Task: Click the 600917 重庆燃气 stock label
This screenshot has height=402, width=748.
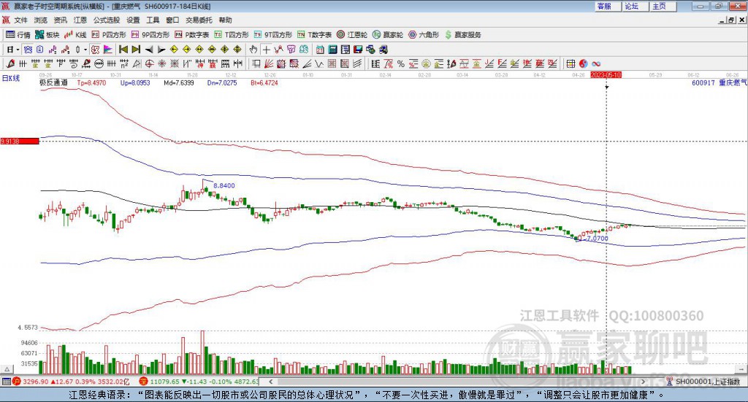Action: pos(719,83)
